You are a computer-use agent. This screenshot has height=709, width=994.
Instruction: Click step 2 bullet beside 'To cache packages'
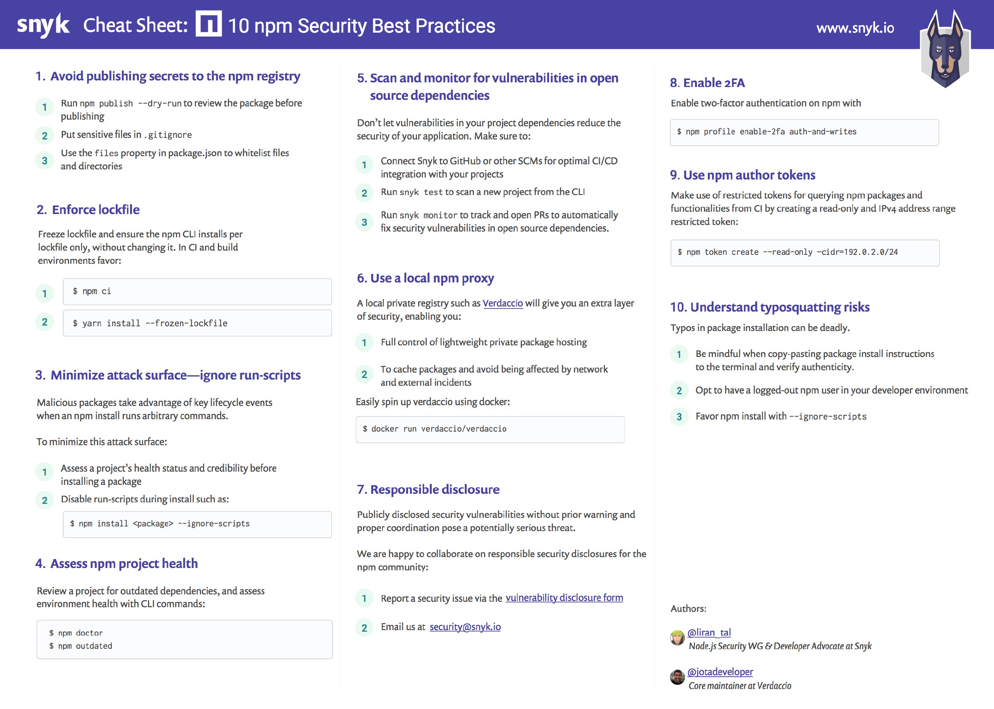pyautogui.click(x=364, y=374)
